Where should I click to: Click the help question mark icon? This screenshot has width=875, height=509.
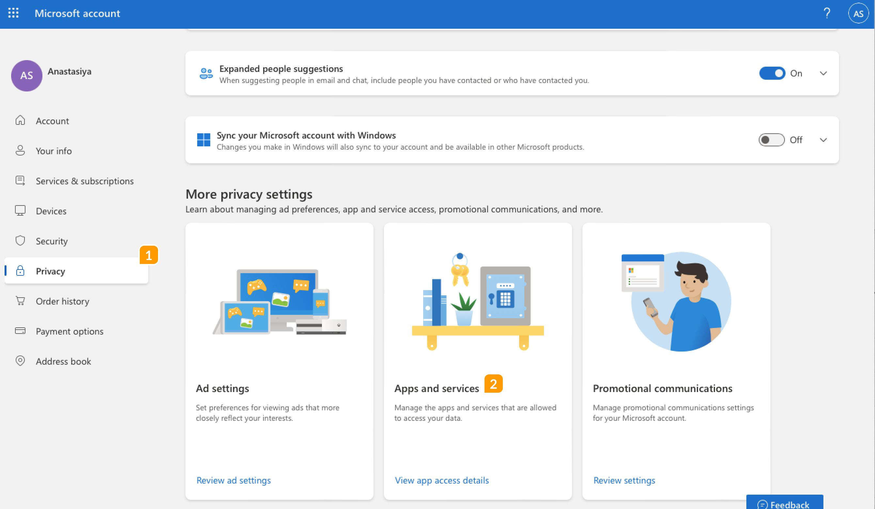[x=827, y=13]
